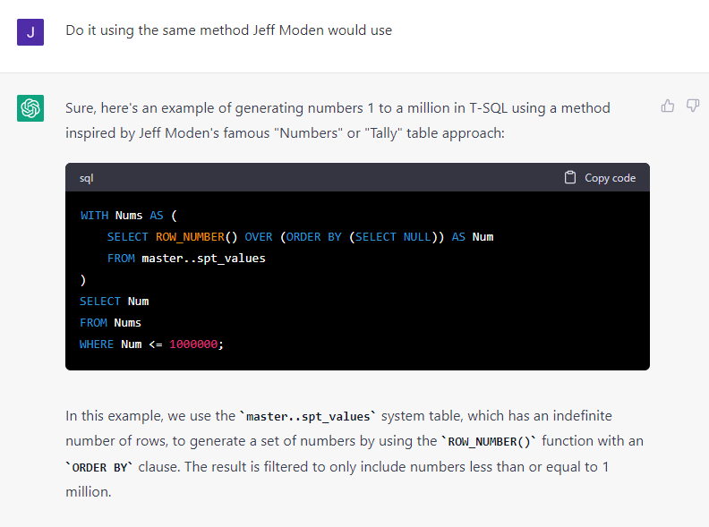The width and height of the screenshot is (709, 527).
Task: Click the purple J user avatar
Action: click(x=30, y=31)
